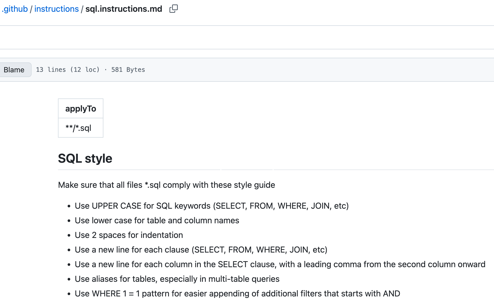Click the new line for each clause bullet
This screenshot has height=304, width=494.
(x=201, y=250)
